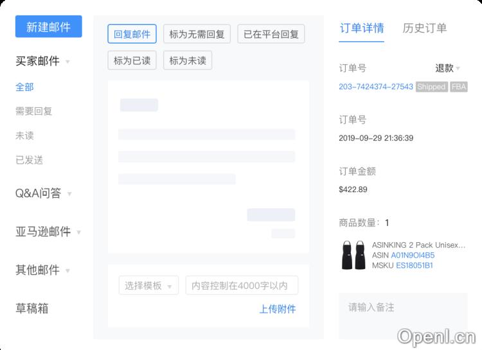Click the 已在平台回复 button
The image size is (482, 350).
(271, 34)
